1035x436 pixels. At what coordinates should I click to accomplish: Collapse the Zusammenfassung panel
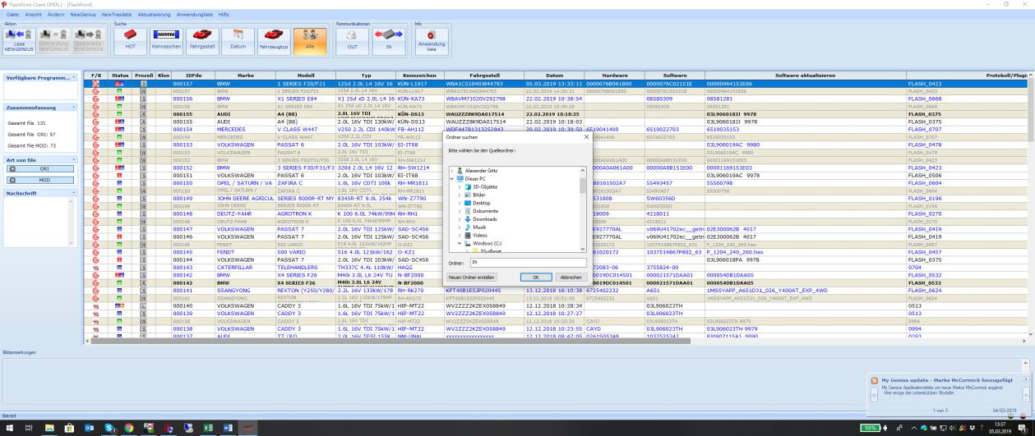(x=73, y=107)
